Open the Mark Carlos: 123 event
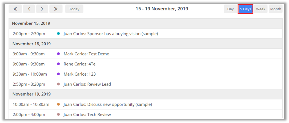This screenshot has width=289, height=123. click(79, 74)
